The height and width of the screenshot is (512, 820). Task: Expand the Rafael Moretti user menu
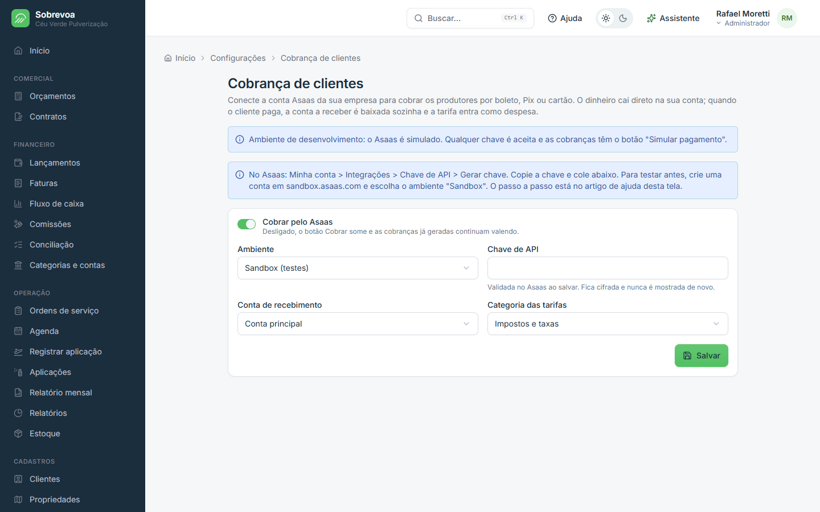[743, 18]
